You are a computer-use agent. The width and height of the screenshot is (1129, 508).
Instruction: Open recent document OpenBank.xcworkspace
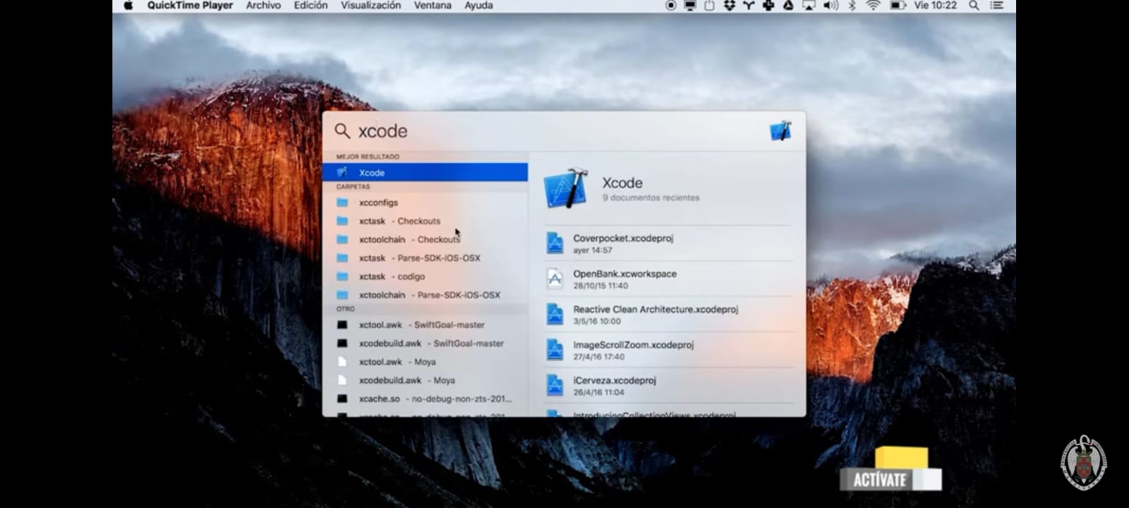click(x=668, y=279)
